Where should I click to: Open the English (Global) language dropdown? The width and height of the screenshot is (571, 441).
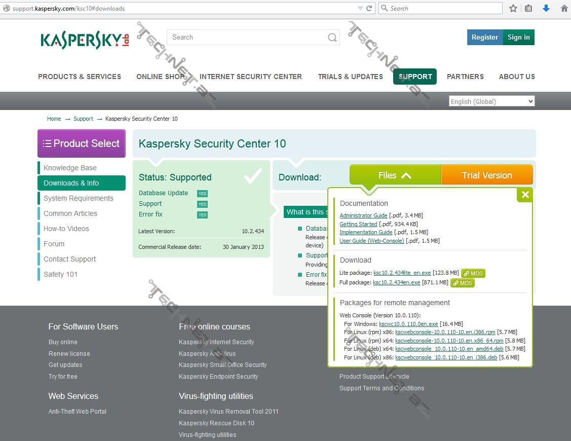point(491,101)
